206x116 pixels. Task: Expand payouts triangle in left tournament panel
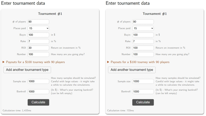click(4, 62)
